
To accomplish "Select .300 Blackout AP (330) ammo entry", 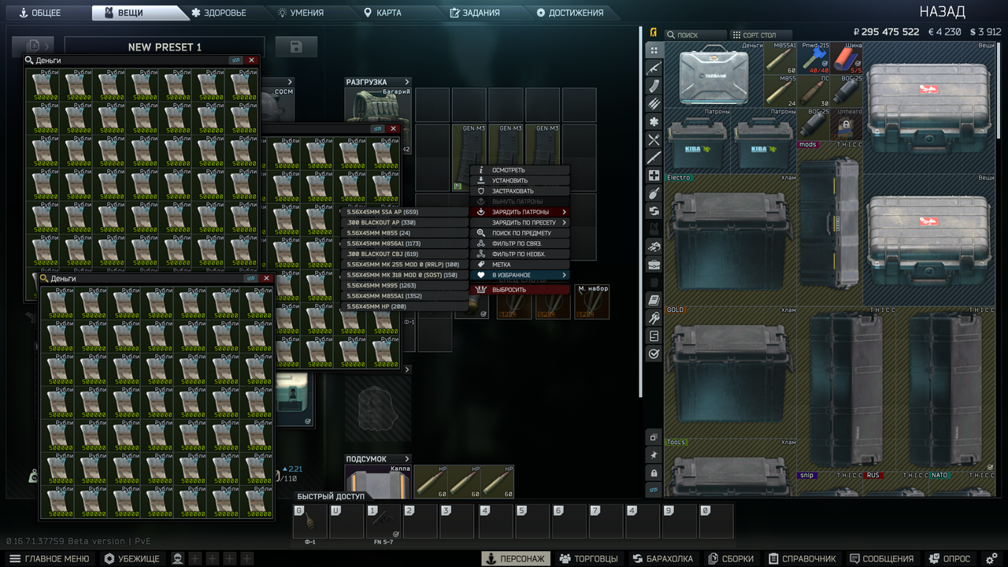I will coord(405,223).
